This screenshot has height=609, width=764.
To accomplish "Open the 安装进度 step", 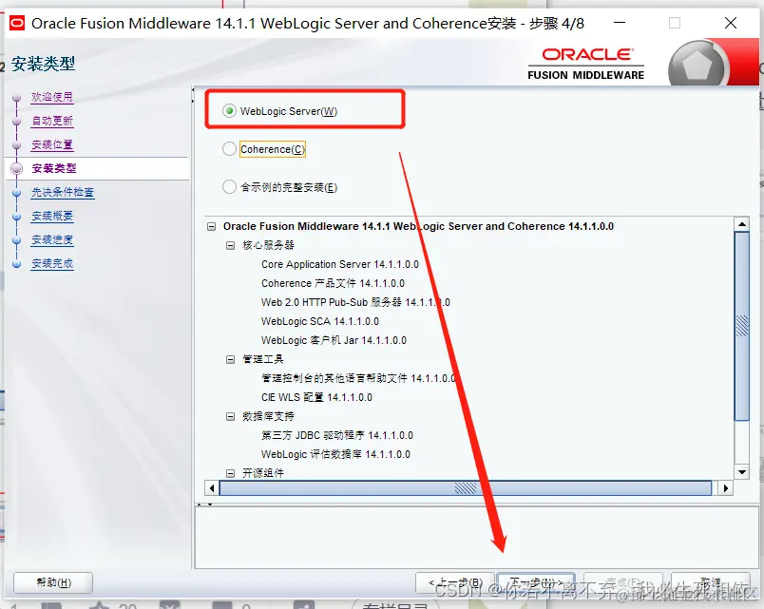I will pyautogui.click(x=52, y=240).
